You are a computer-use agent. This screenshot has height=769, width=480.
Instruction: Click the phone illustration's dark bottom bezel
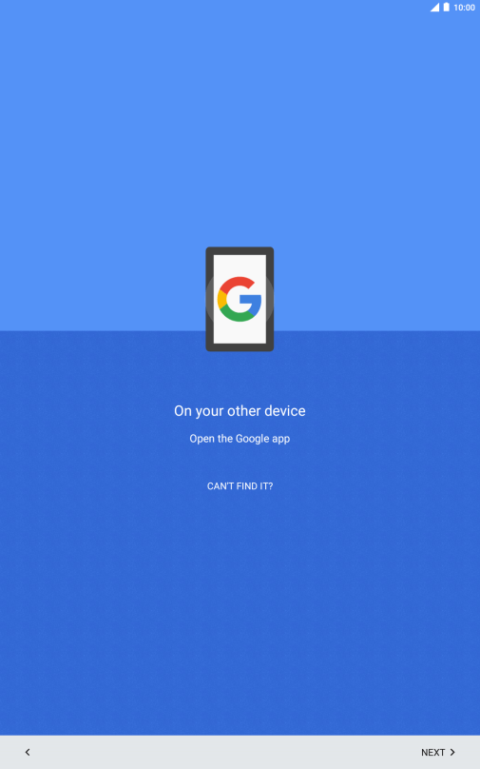(x=240, y=347)
